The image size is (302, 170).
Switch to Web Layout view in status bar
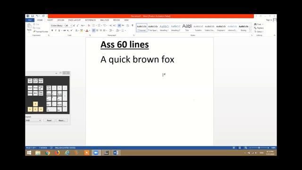pyautogui.click(x=246, y=148)
